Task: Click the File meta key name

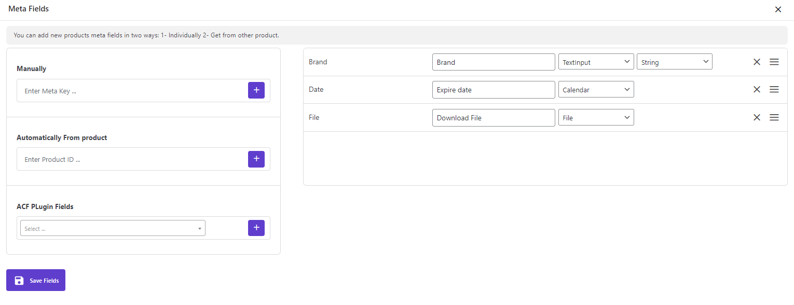Action: [x=313, y=117]
